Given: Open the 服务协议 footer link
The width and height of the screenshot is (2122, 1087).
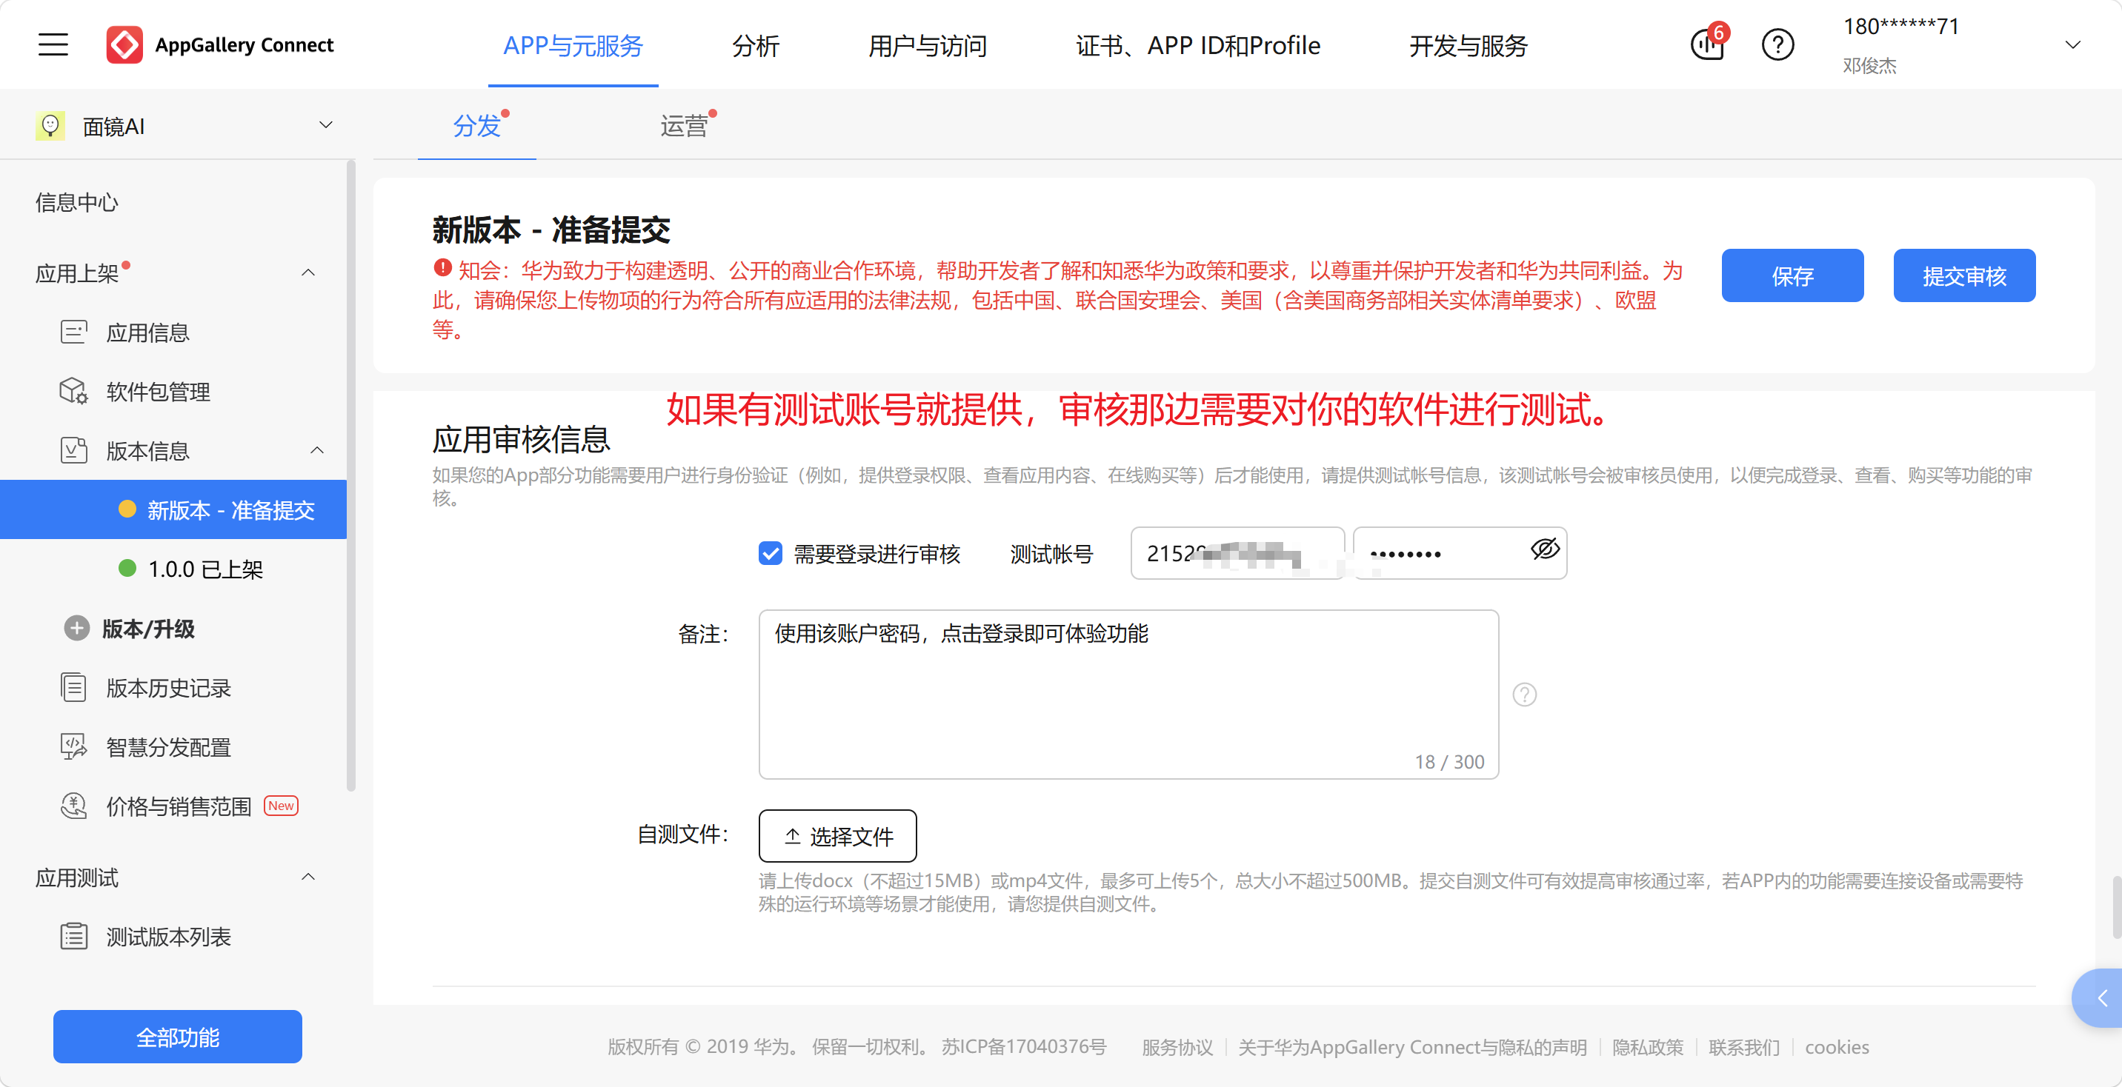Looking at the screenshot, I should 1177,1047.
